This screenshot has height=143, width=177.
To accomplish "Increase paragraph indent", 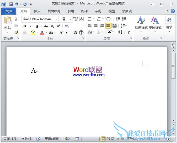I will 124,19.
